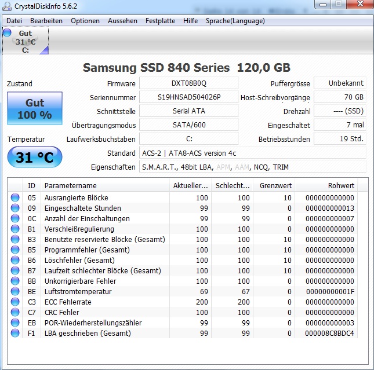Click the Host-Schreibvorgänge field 70 GB
The width and height of the screenshot is (374, 370).
point(340,97)
